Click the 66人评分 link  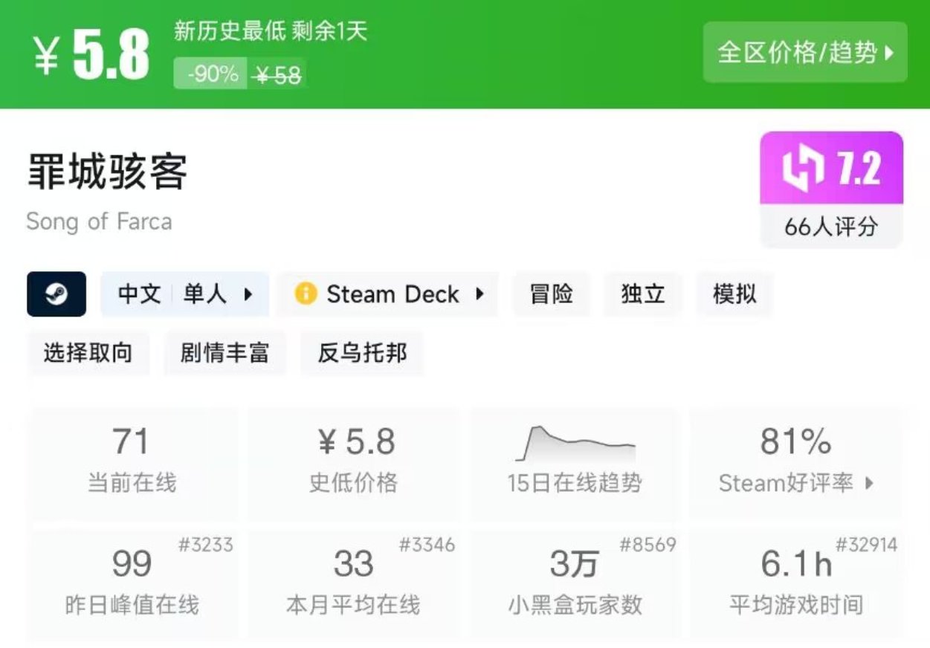[831, 228]
